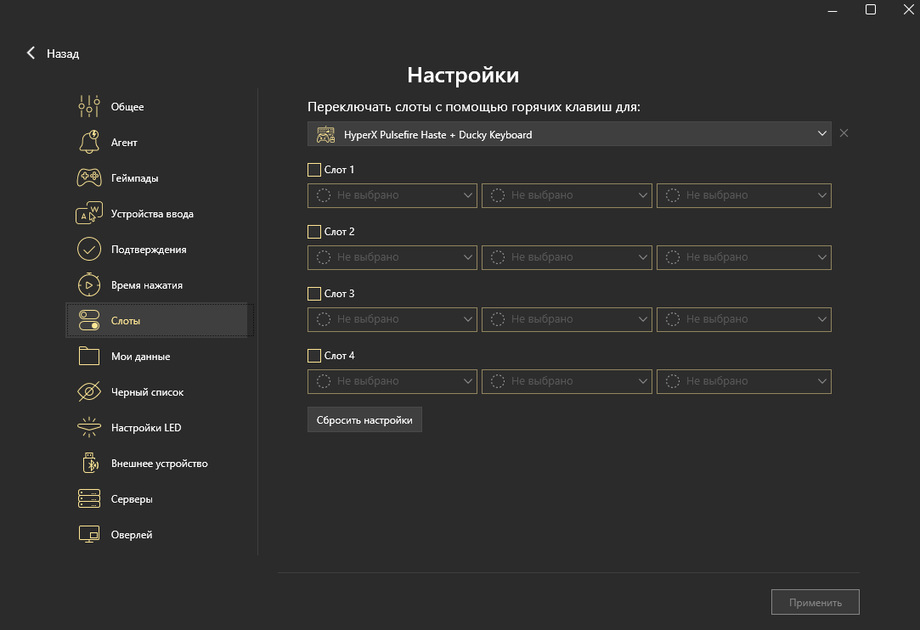Open first hotkey dropdown under Слот 1

click(392, 195)
